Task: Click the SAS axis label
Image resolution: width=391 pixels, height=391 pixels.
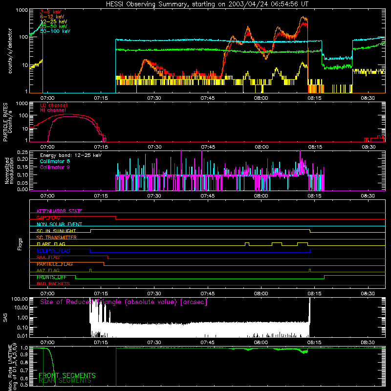Action: coord(5,317)
